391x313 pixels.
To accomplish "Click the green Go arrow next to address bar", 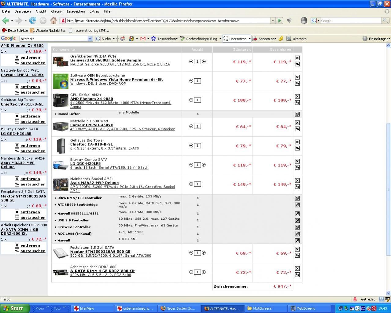I will (279, 20).
